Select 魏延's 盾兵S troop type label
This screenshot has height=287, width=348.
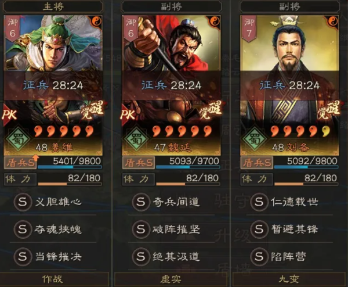coord(139,163)
